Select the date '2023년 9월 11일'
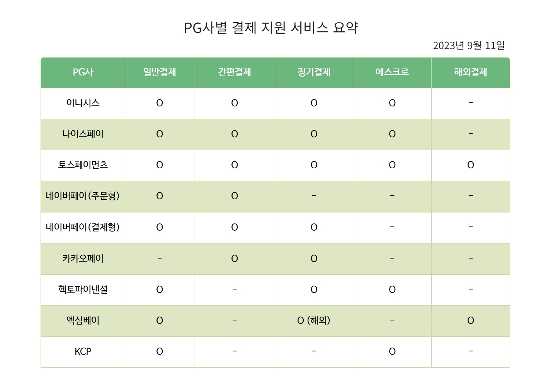The image size is (541, 387). click(x=469, y=46)
